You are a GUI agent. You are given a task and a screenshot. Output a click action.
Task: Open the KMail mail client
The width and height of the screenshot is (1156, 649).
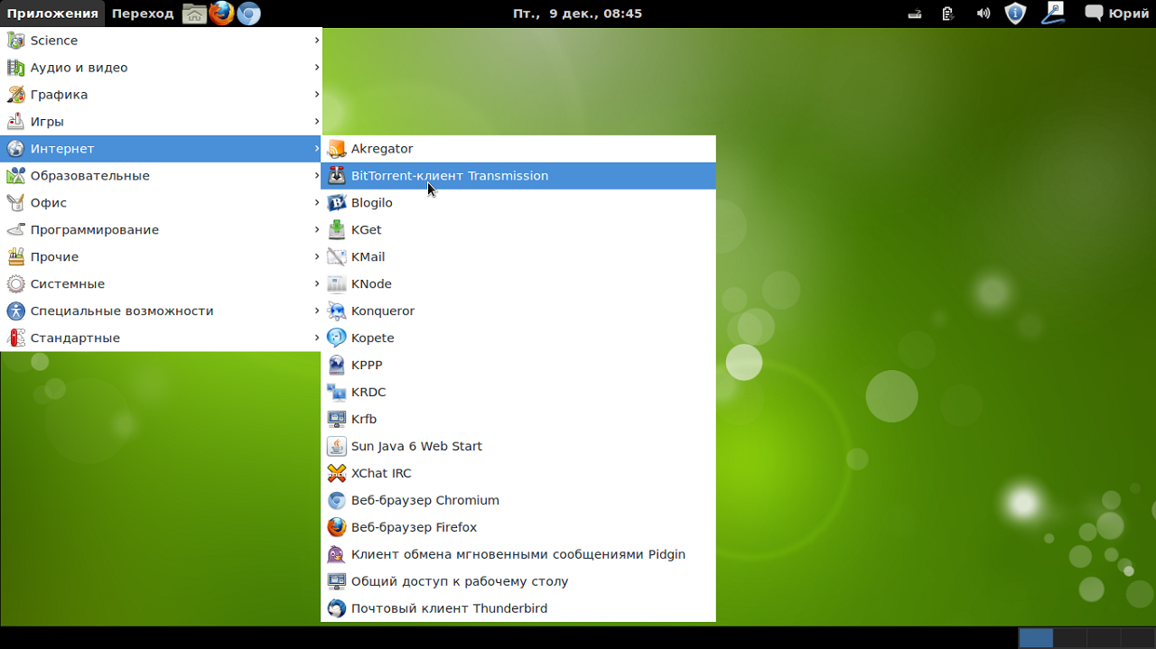click(x=518, y=257)
